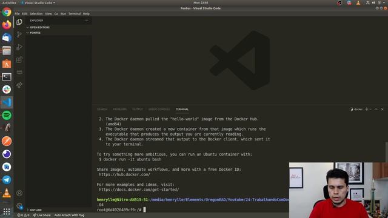The width and height of the screenshot is (388, 218).
Task: Open Thunderbird mail from the dock
Action: [7, 38]
